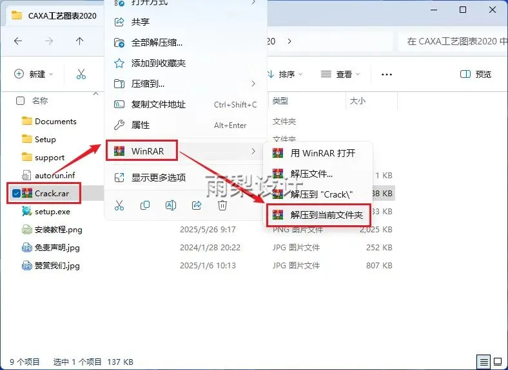Viewport: 508px width, 370px height.
Task: Click the Setup folder icon
Action: (x=27, y=140)
